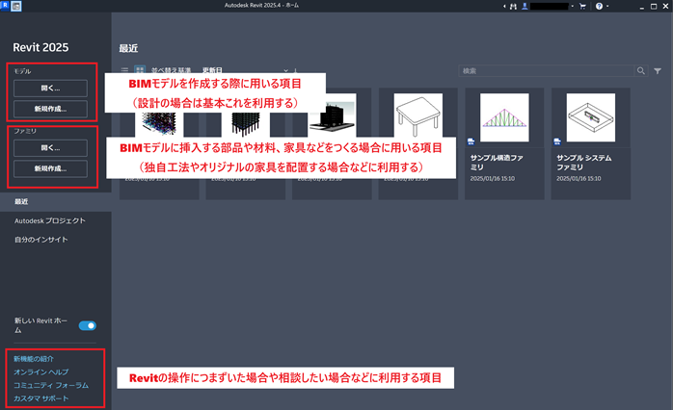Viewport: 673px width, 410px height.
Task: Switch recent files to grid view
Action: click(x=140, y=70)
